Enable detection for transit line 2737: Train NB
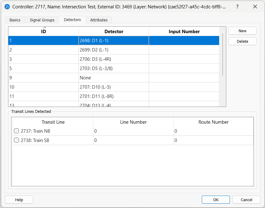This screenshot has height=208, width=265. tap(16, 131)
